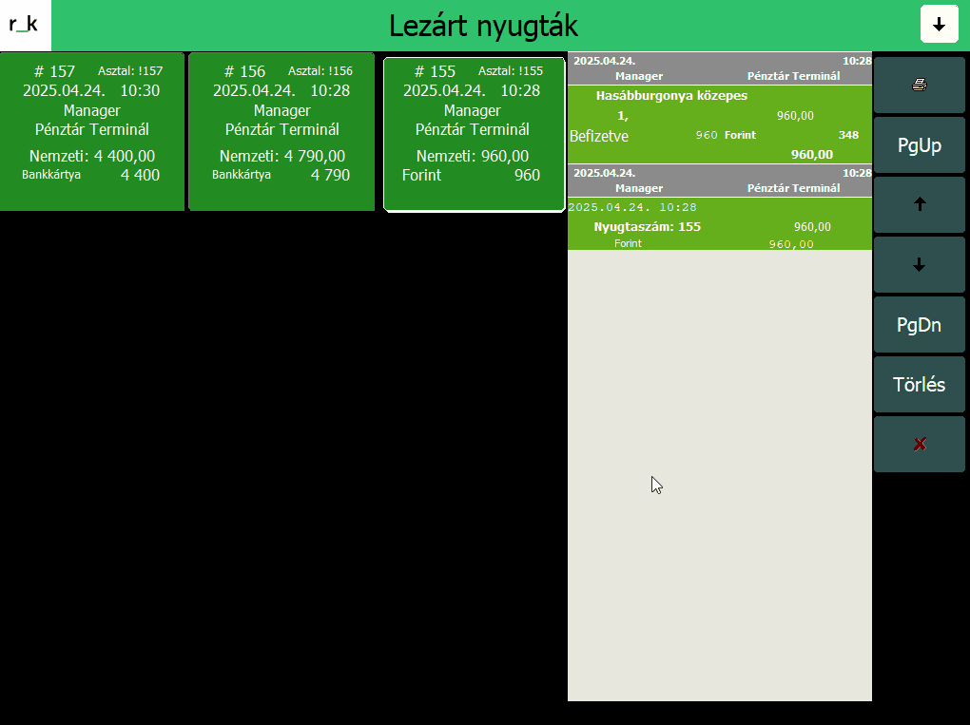Click the Nyugtaszám: 155 line
Image resolution: width=970 pixels, height=725 pixels.
[x=647, y=227]
